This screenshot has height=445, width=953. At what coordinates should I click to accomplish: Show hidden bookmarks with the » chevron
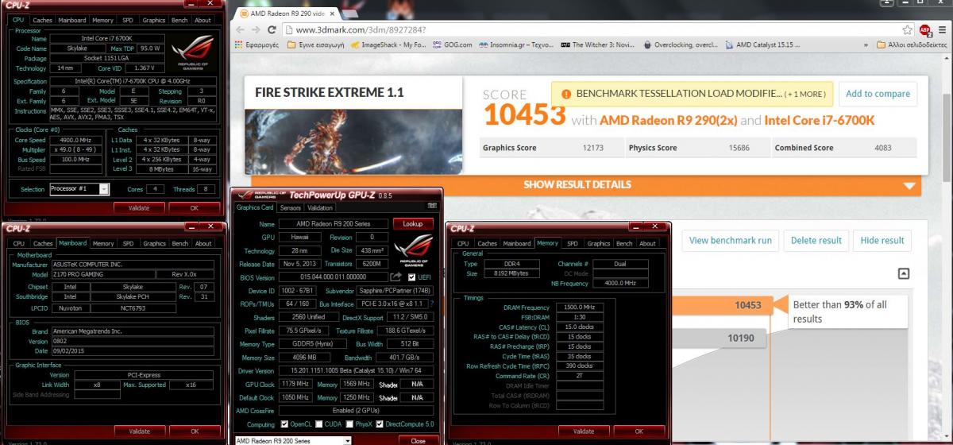point(866,45)
